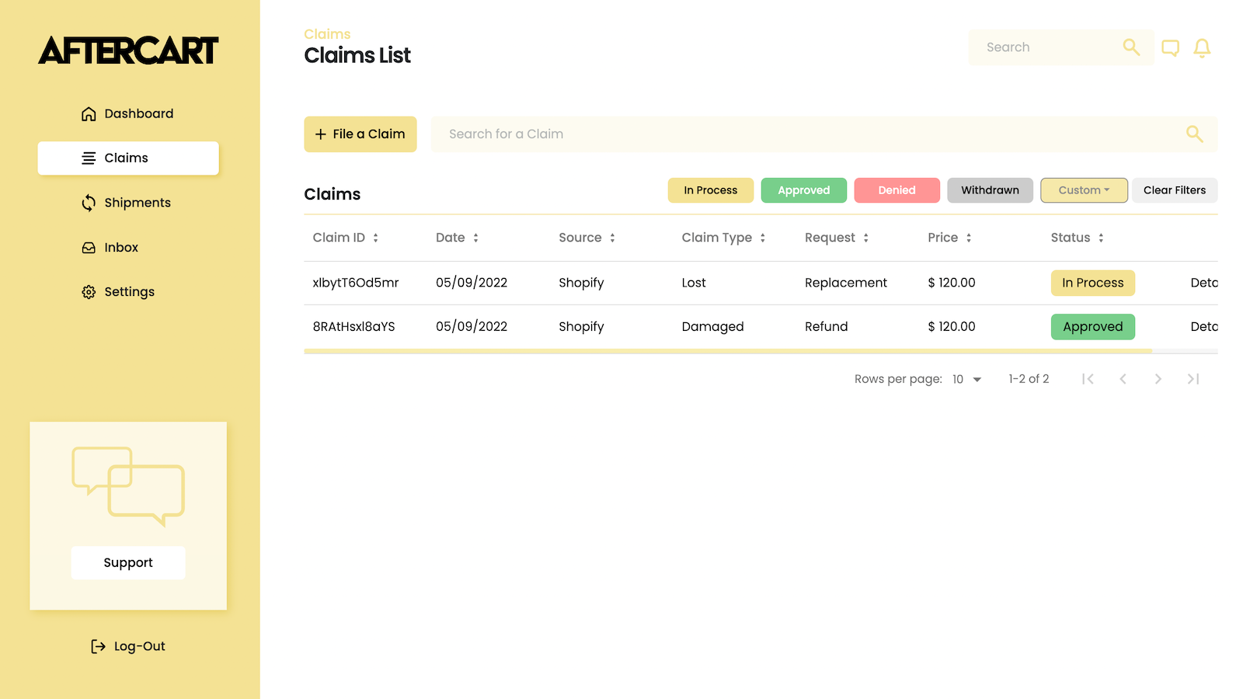Click the File a Claim button
1243x699 pixels.
point(360,134)
